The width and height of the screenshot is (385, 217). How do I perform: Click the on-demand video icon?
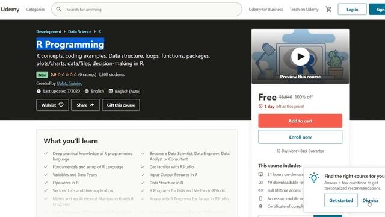[260, 174]
